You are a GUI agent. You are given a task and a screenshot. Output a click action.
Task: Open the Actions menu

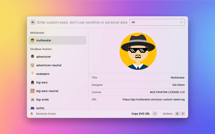tap(167, 114)
